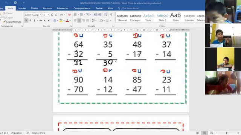Image resolution: width=241 pixels, height=135 pixels.
Task: Click the shading paint bucket icon
Action: tap(101, 20)
